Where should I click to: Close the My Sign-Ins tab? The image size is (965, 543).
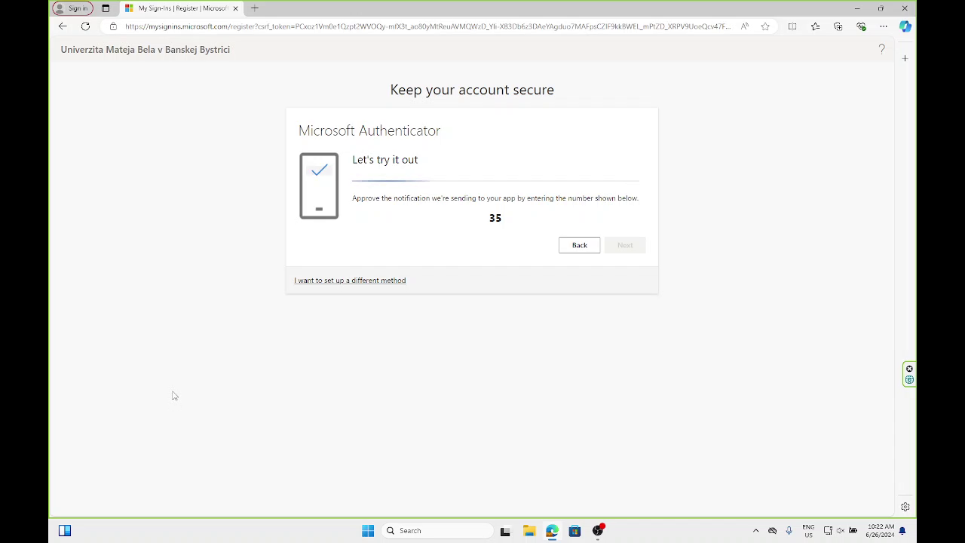(x=235, y=8)
